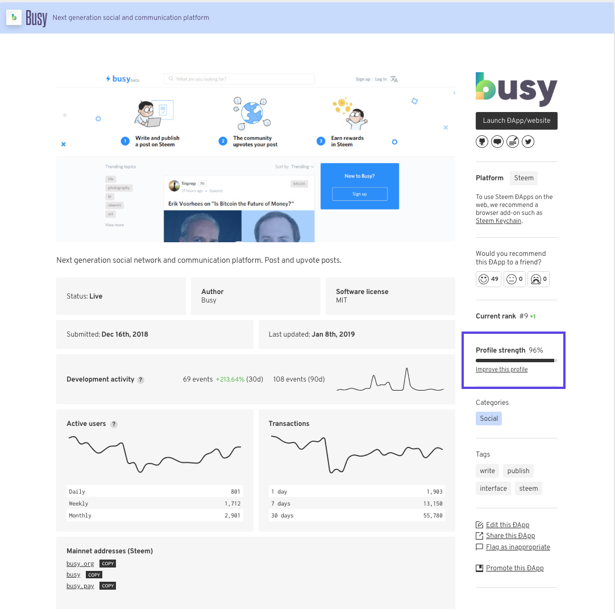Vote neutral face recommendation
Screen dimensions: 615x613
click(514, 279)
